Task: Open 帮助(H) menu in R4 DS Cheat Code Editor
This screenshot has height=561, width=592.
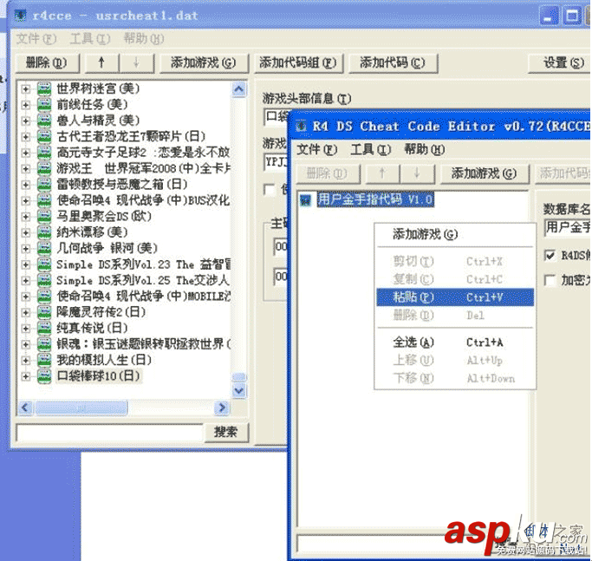Action: tap(424, 150)
